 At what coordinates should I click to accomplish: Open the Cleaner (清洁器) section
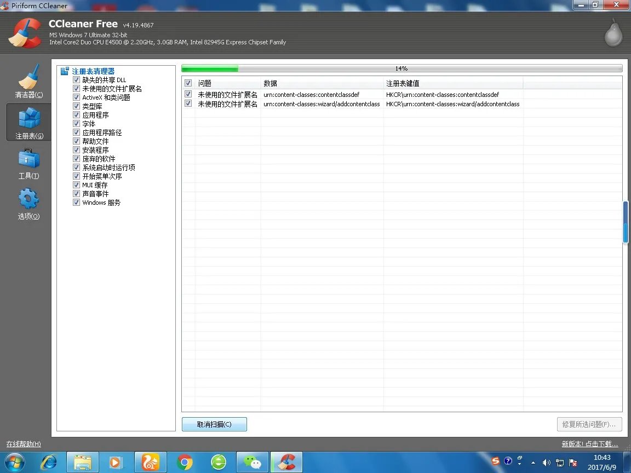point(28,81)
